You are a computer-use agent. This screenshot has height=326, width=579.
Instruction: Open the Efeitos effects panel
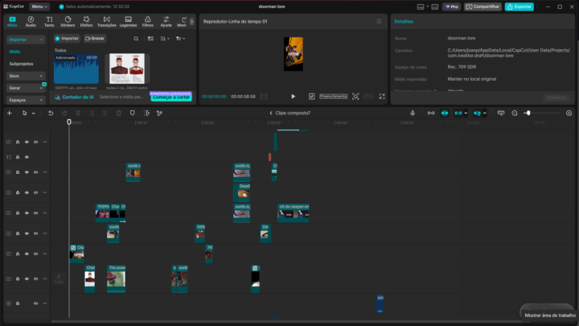86,22
